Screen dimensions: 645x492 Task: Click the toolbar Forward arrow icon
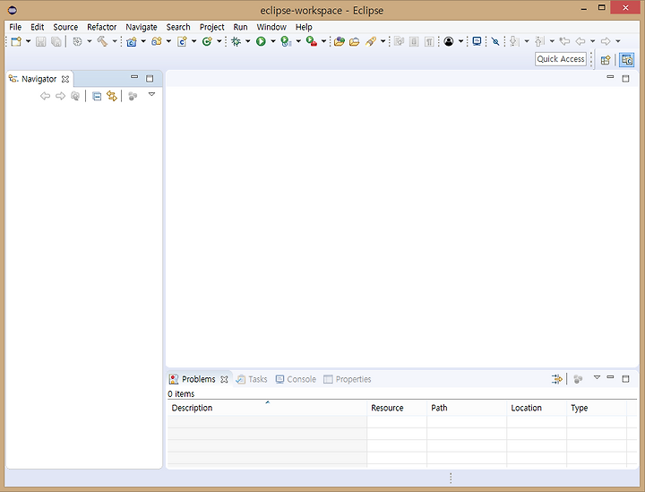coord(606,41)
